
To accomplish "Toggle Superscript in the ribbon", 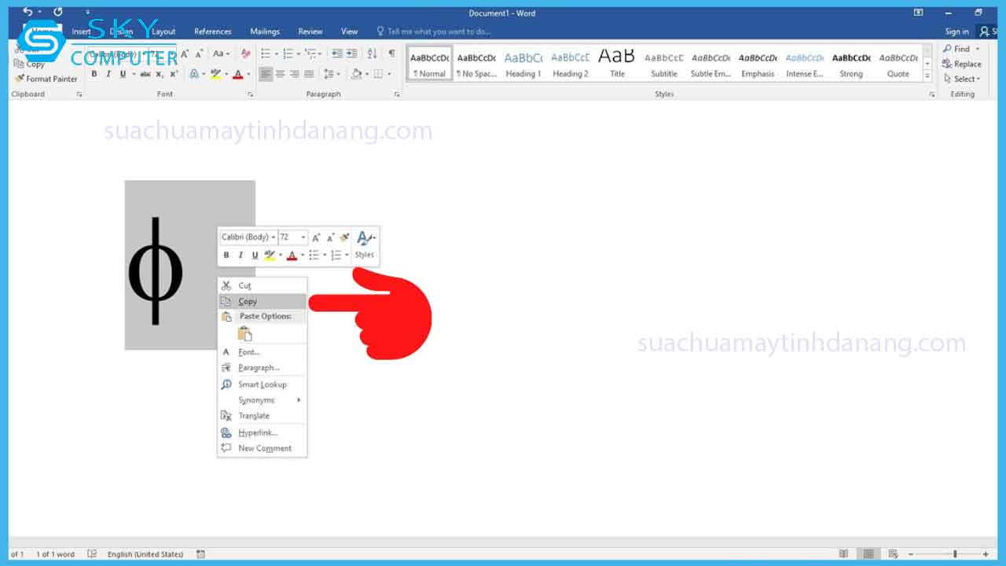I will tap(173, 74).
